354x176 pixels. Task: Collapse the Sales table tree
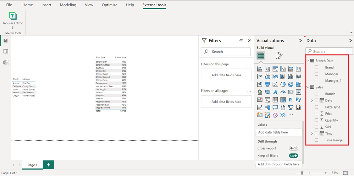pyautogui.click(x=308, y=87)
